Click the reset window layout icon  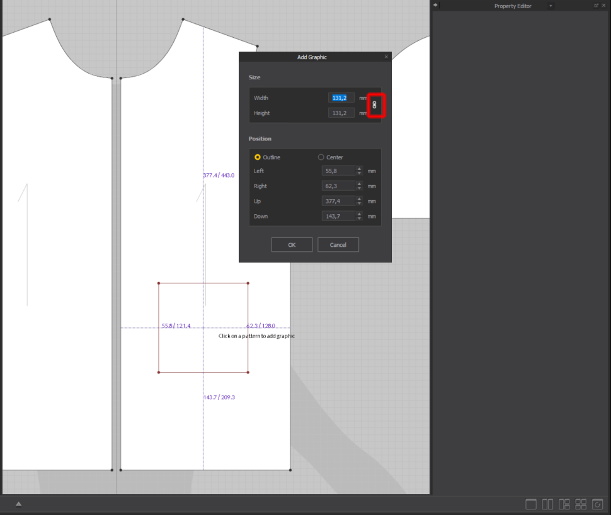[597, 504]
